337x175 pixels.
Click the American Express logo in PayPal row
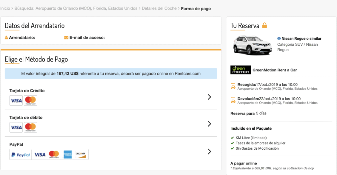pyautogui.click(x=68, y=155)
